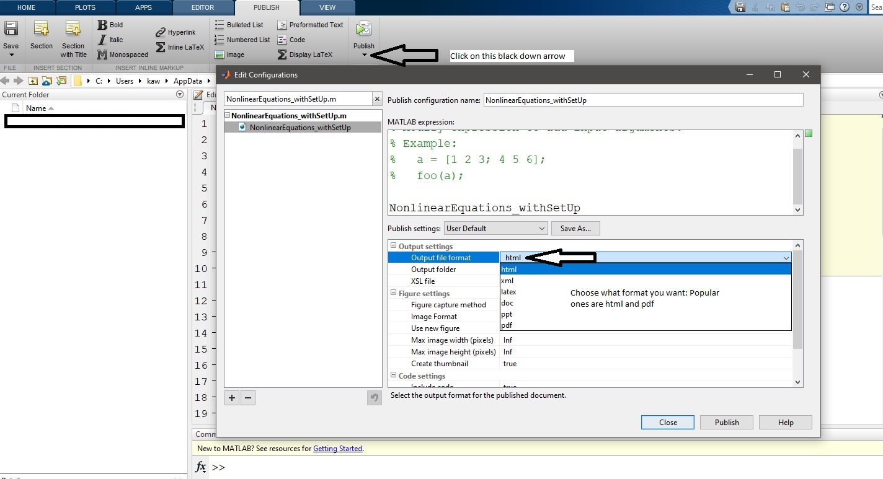Click the Publish configuration name field
The height and width of the screenshot is (479, 883).
click(x=643, y=100)
